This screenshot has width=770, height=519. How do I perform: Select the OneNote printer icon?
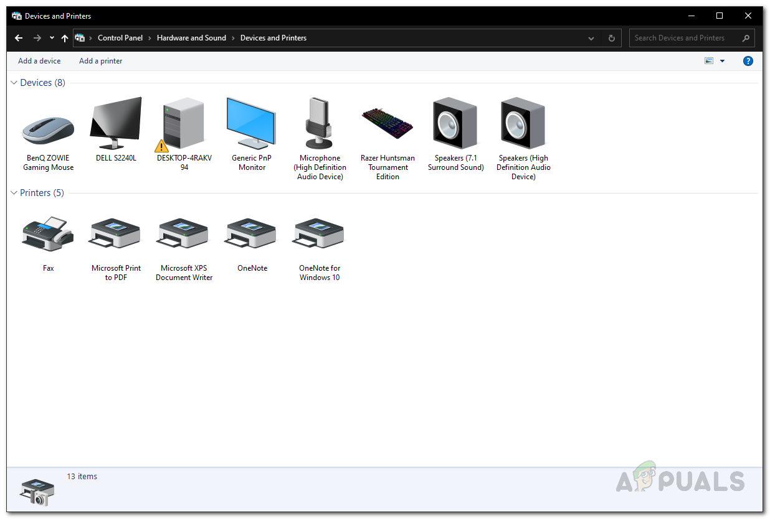pos(251,234)
